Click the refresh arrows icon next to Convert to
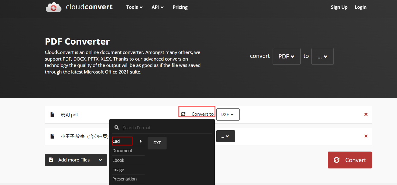397x185 pixels. [x=183, y=114]
